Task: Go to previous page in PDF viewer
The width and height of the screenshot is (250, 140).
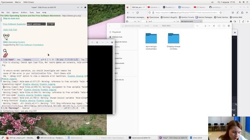Action: [135, 21]
